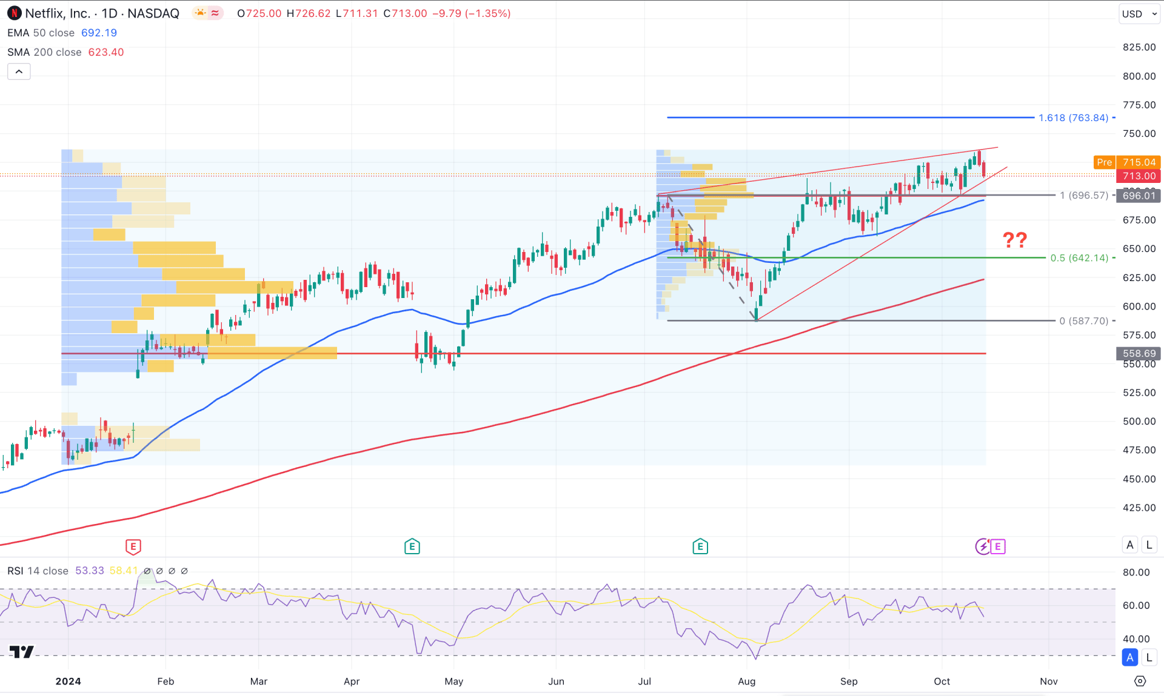This screenshot has height=696, width=1164.
Task: Click the L711.31 low price value
Action: pos(357,13)
